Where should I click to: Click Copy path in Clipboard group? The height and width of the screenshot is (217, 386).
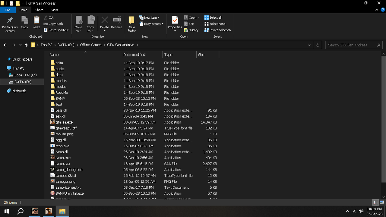tap(53, 24)
